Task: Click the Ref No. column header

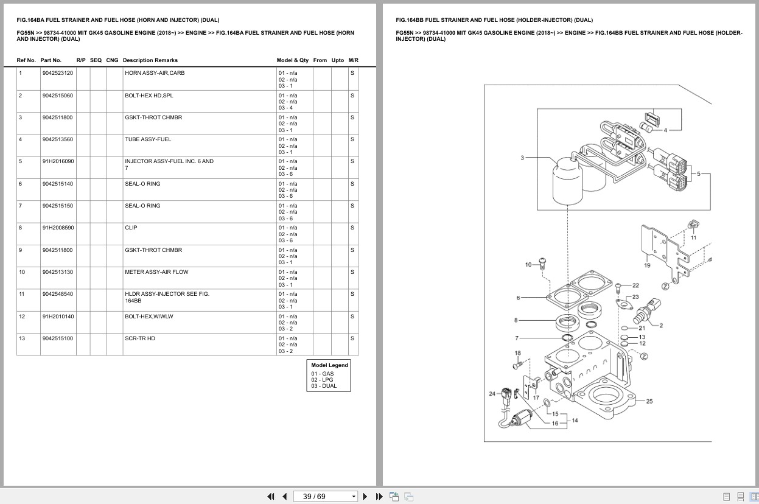Action: (26, 60)
